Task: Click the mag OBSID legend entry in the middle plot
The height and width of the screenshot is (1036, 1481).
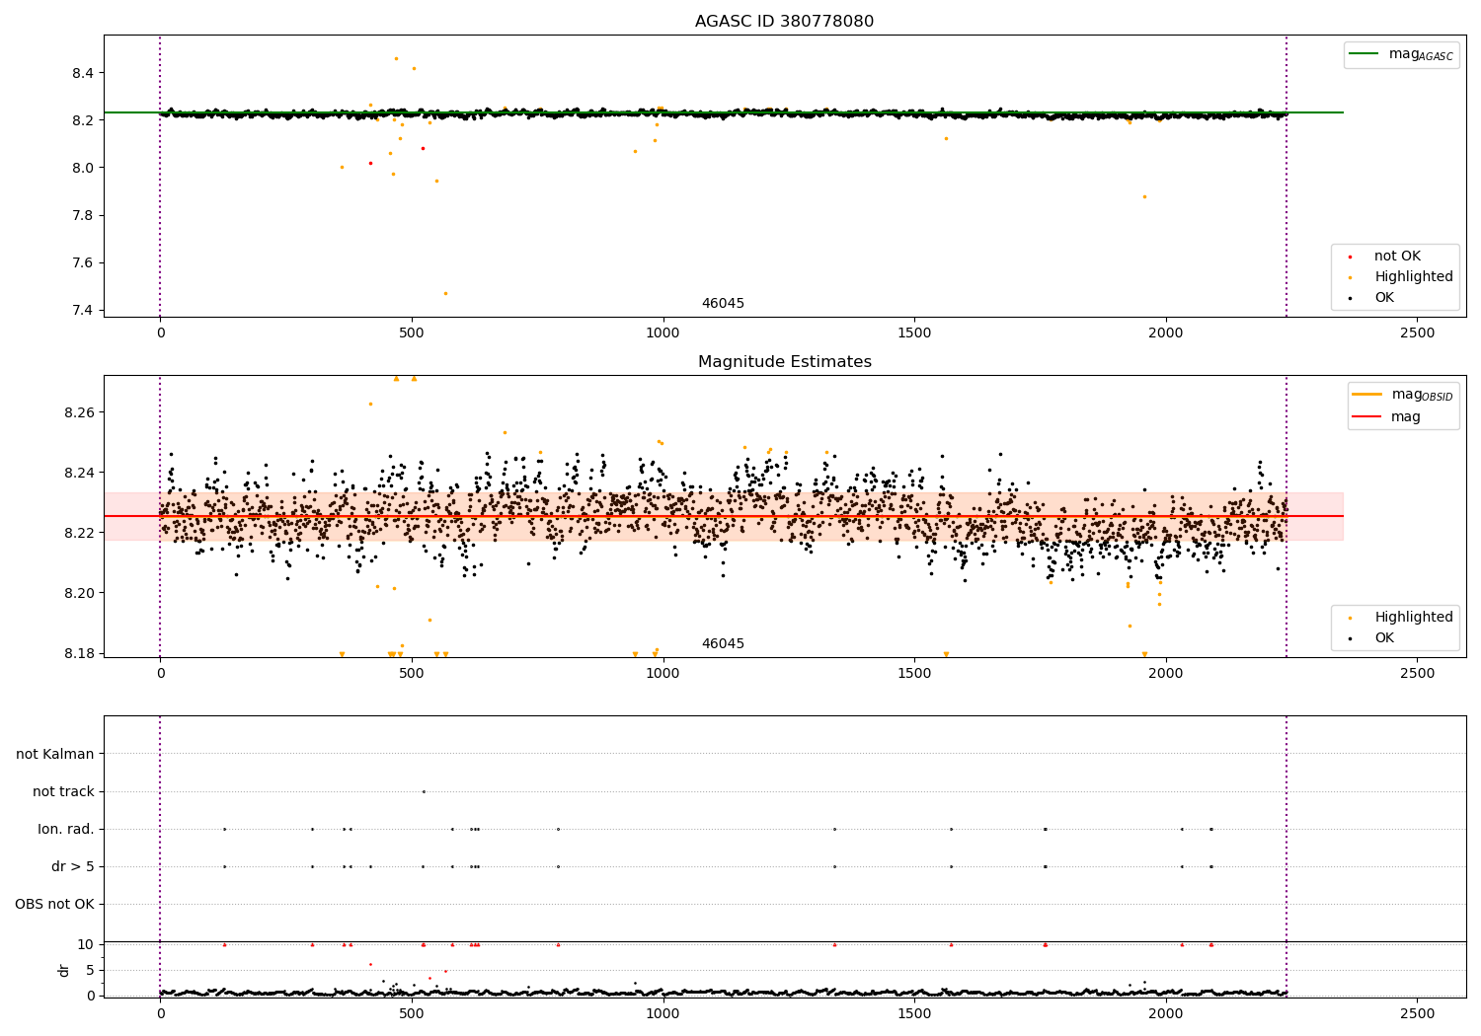Action: (x=1403, y=395)
